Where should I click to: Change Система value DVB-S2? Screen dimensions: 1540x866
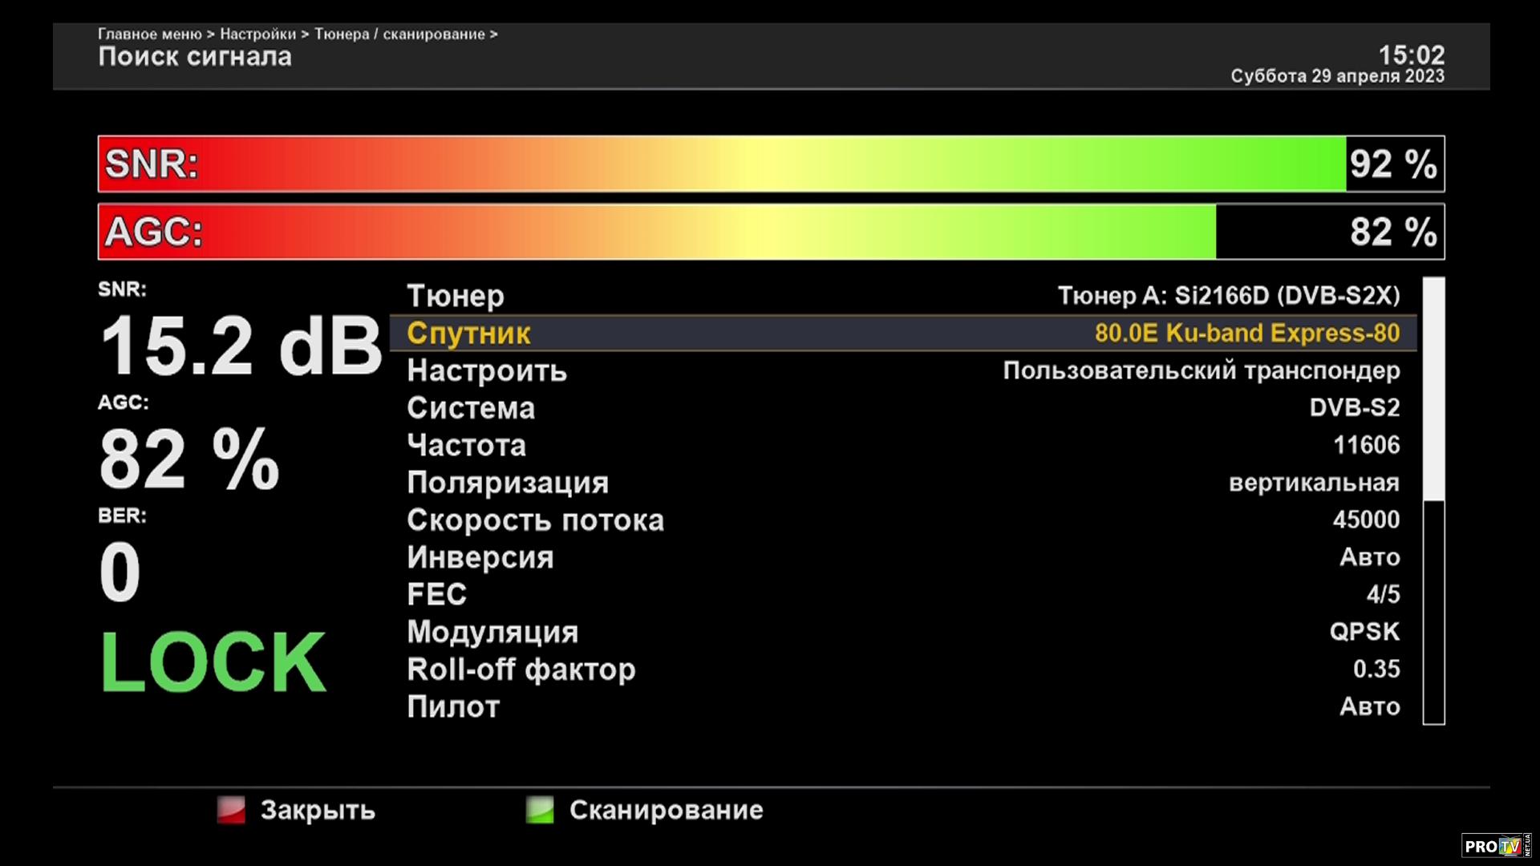pos(1354,407)
